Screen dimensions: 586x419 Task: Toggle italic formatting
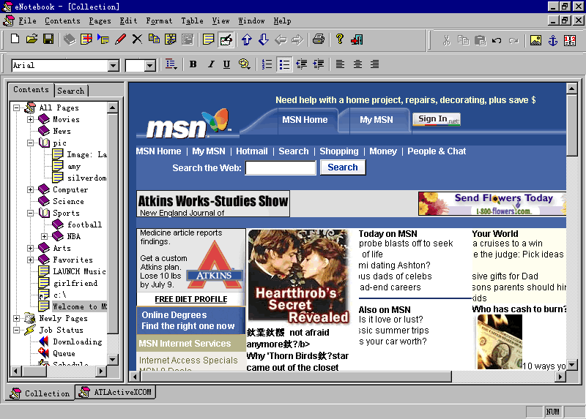(x=211, y=64)
